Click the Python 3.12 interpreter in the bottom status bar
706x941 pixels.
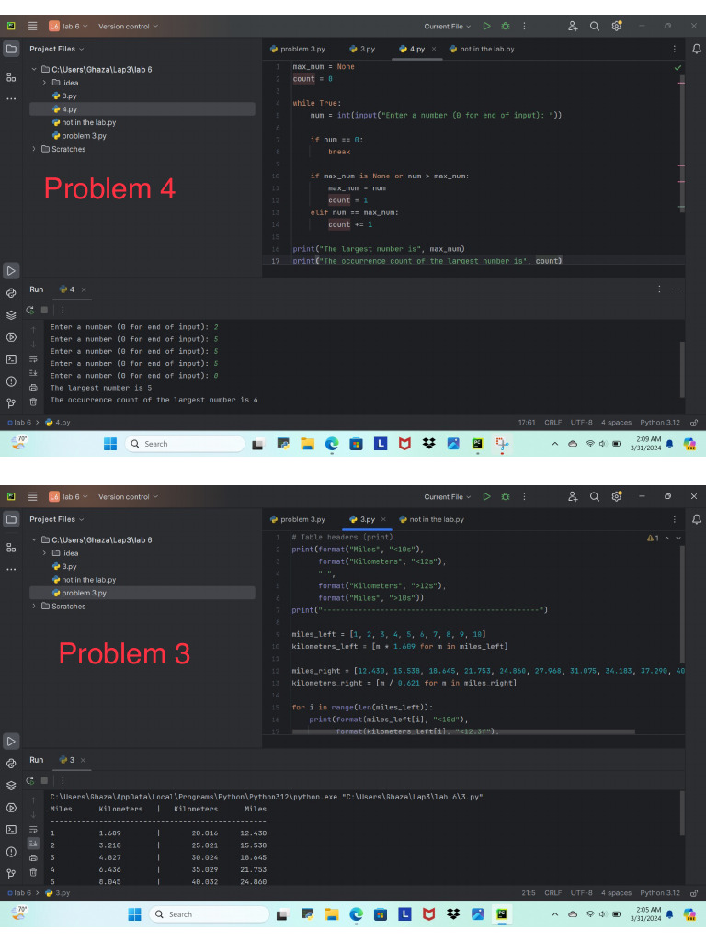point(660,892)
